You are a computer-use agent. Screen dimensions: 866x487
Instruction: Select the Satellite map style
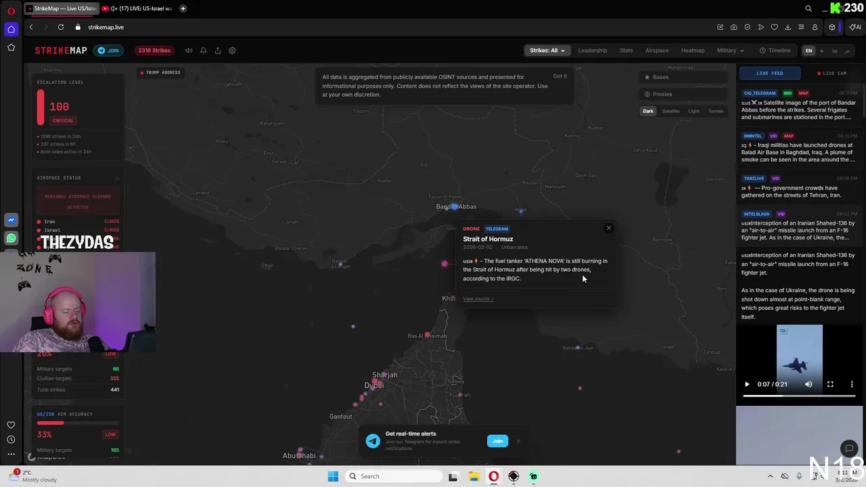(670, 111)
